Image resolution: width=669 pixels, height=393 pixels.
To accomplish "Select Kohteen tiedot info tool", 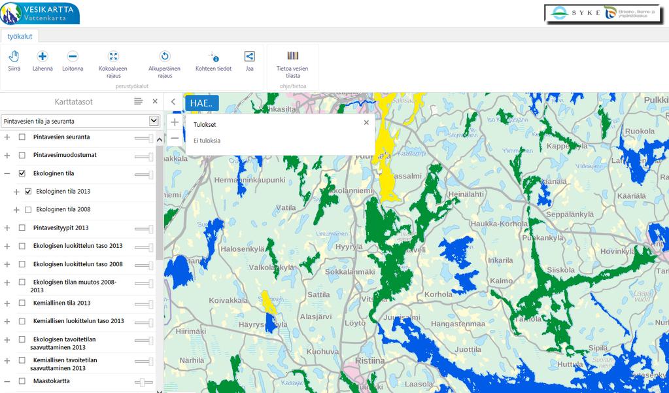I will point(213,56).
